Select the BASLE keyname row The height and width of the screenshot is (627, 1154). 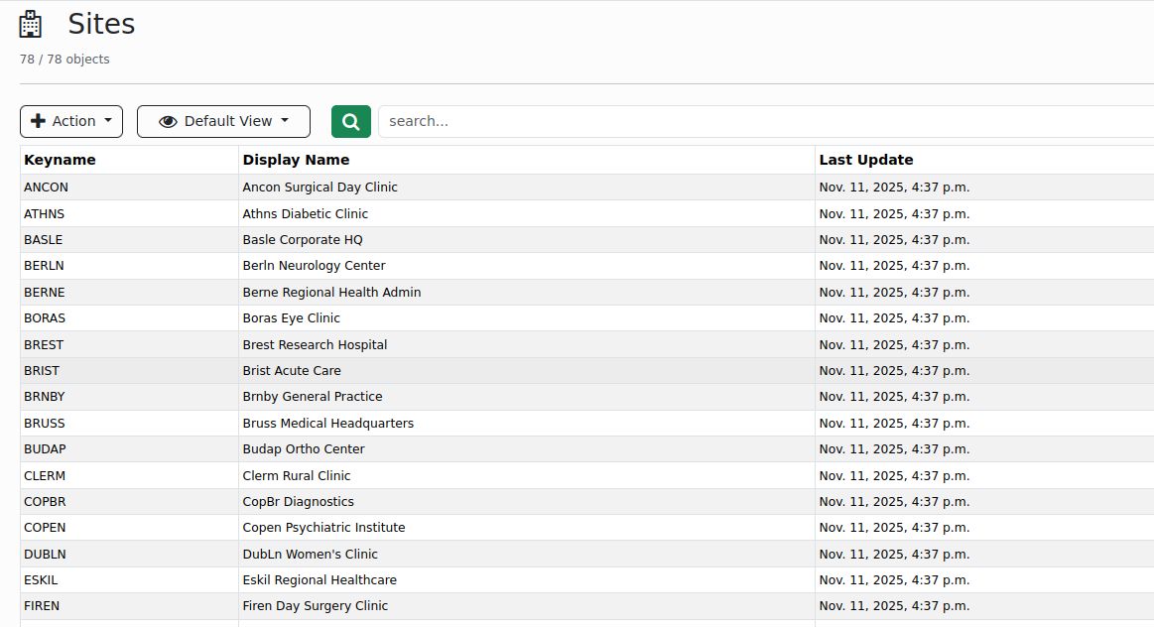(44, 240)
